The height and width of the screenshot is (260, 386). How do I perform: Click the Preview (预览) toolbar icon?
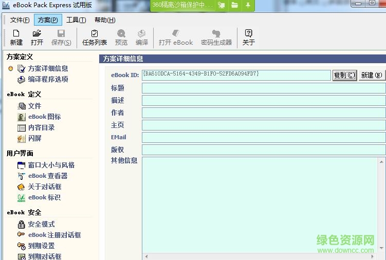(x=121, y=33)
